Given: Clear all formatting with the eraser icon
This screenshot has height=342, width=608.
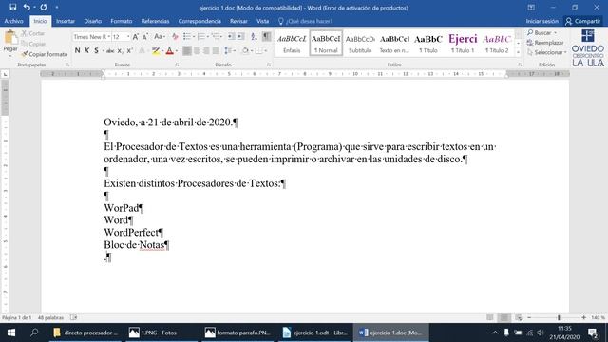Looking at the screenshot, I should click(175, 37).
